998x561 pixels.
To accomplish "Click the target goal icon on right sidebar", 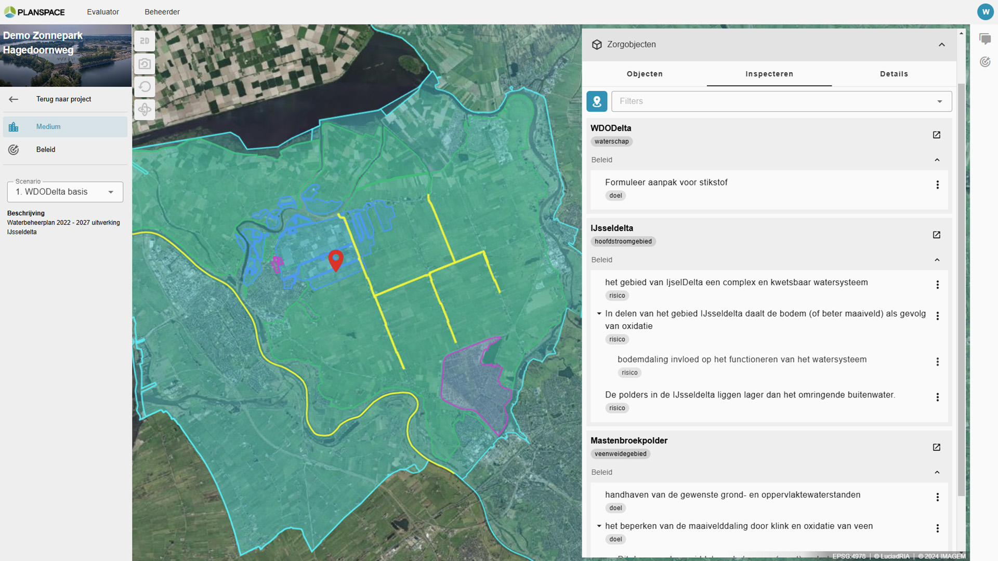I will coord(984,62).
